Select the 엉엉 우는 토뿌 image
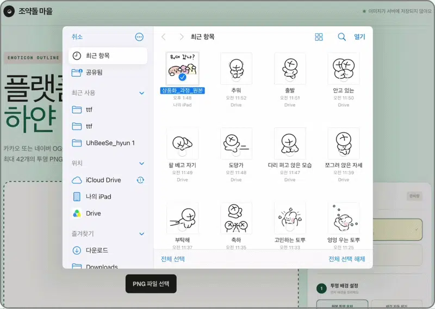The width and height of the screenshot is (435, 309). (x=344, y=218)
